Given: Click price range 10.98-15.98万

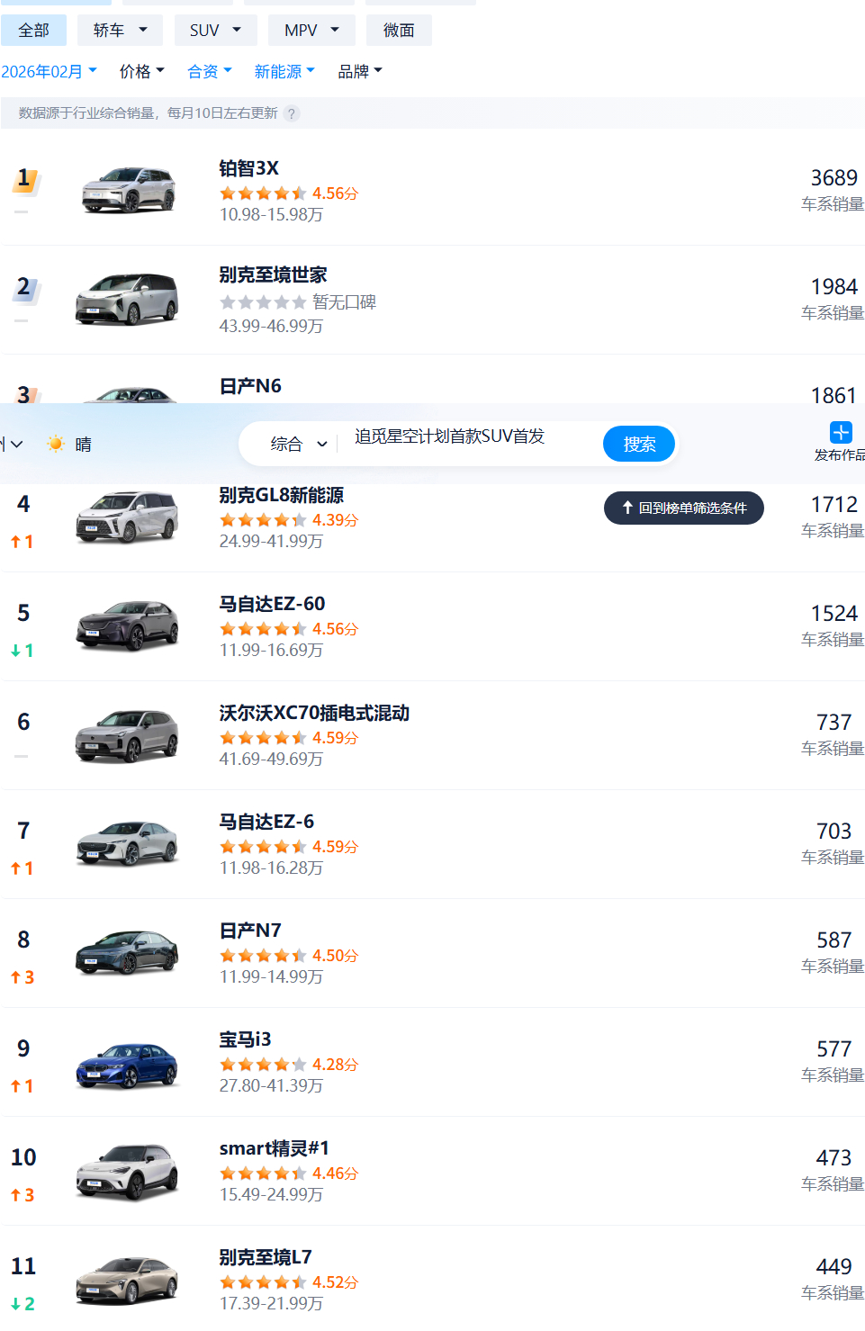Looking at the screenshot, I should pos(271,215).
